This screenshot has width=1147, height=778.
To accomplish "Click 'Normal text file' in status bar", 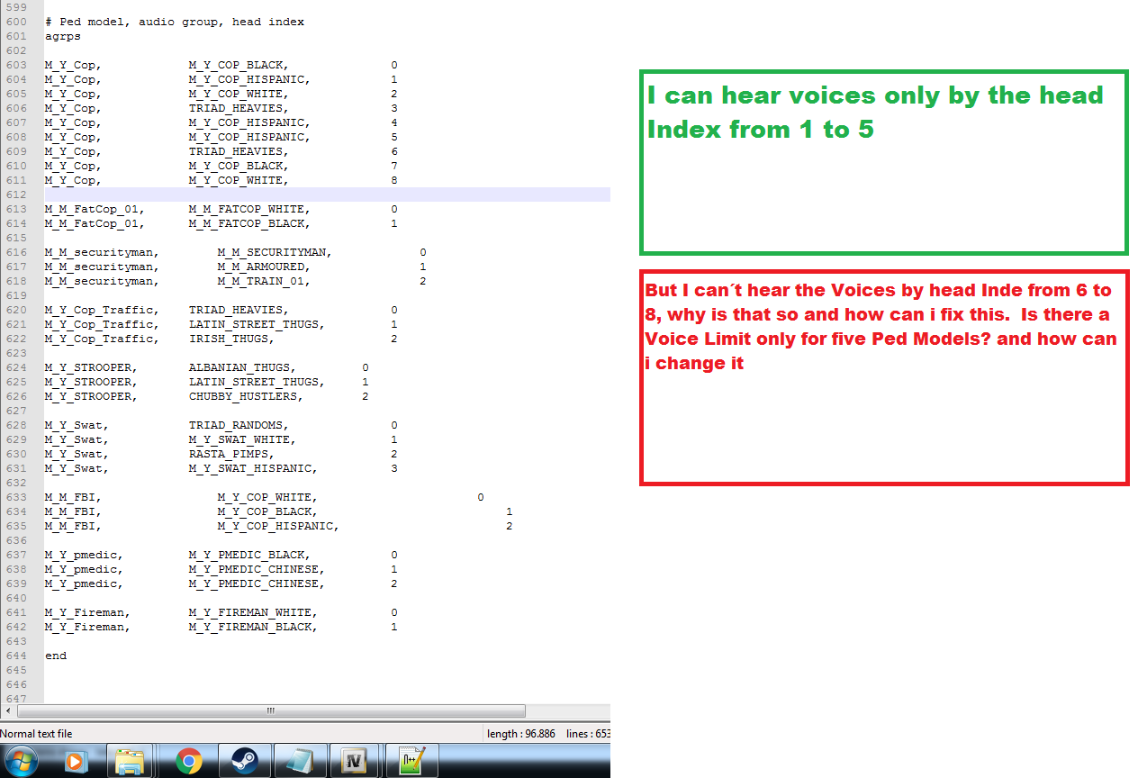I will 37,734.
